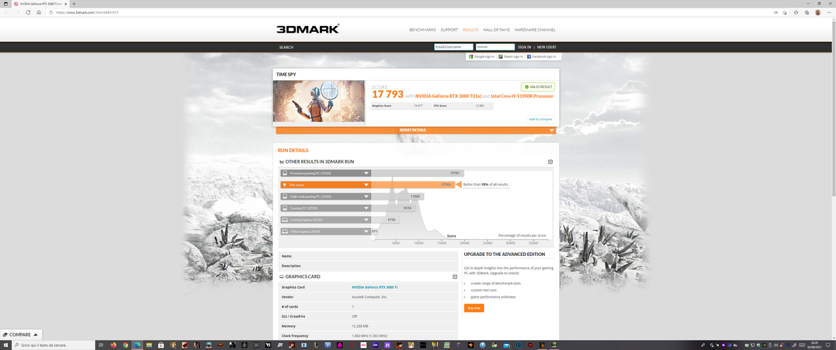This screenshot has height=350, width=836.
Task: Open the Benchmarks menu
Action: (423, 30)
